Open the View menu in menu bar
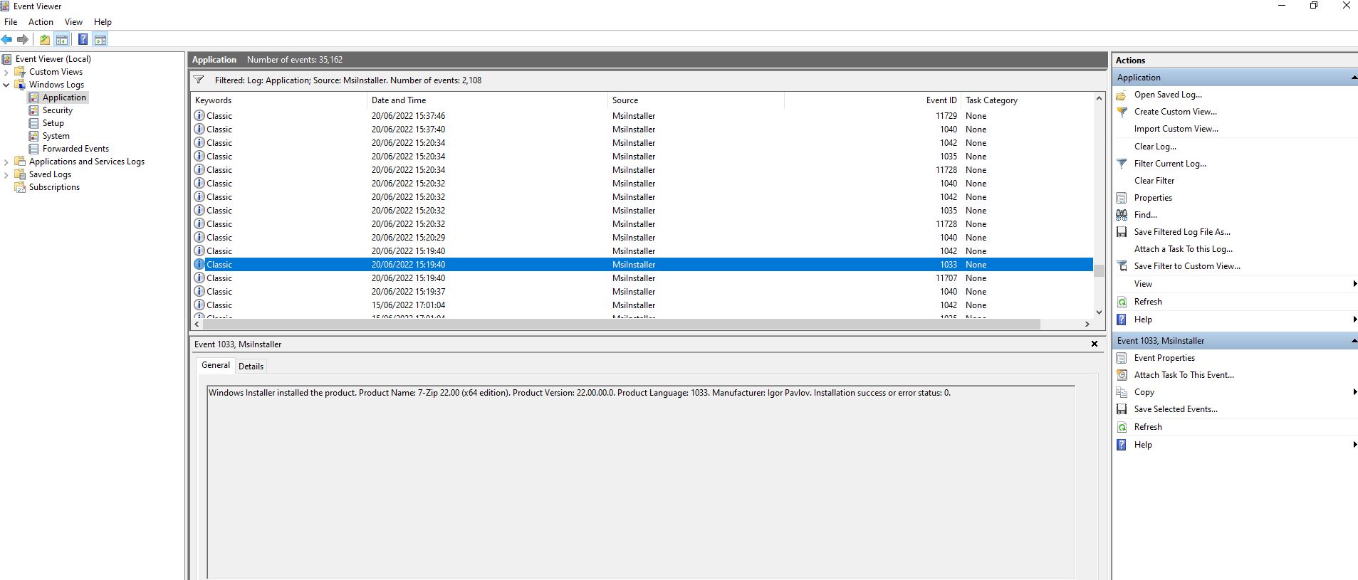The height and width of the screenshot is (580, 1358). click(73, 22)
